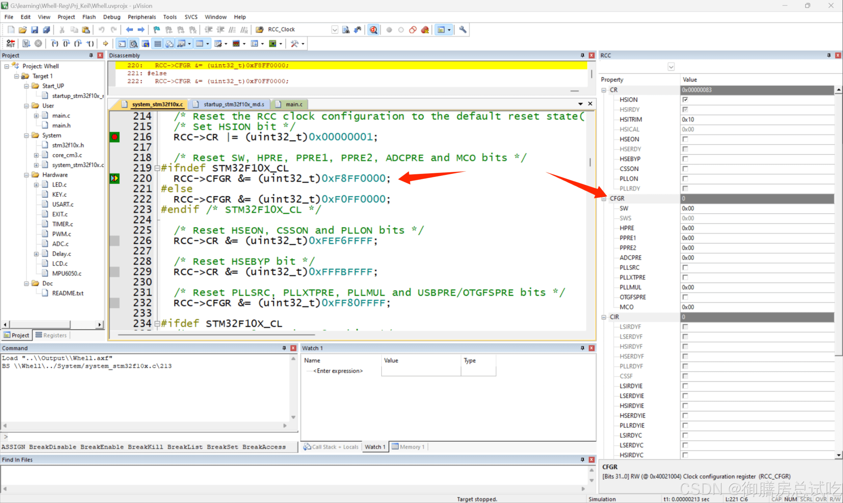Viewport: 843px width, 503px height.
Task: Switch to the main.c editor tab
Action: 290,104
